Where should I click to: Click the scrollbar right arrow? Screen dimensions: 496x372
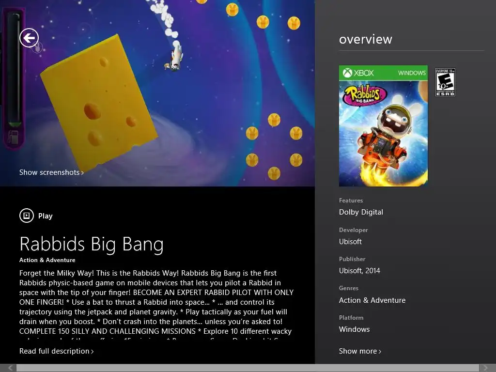tap(485, 368)
